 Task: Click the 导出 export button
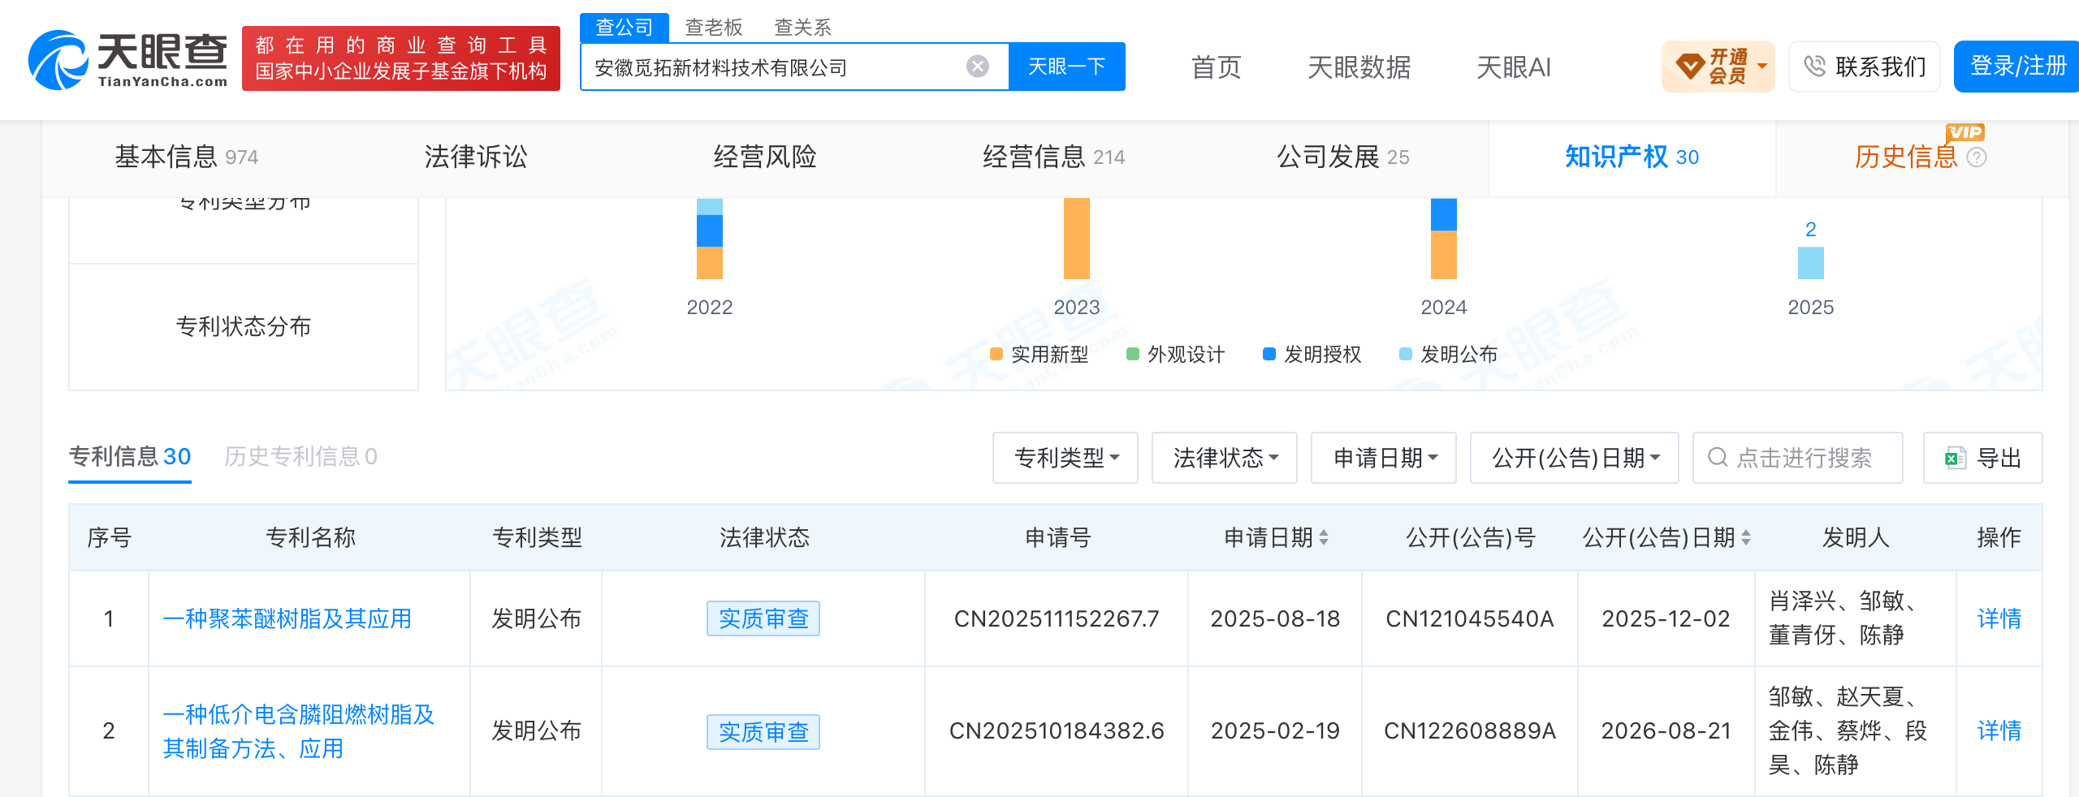1983,458
